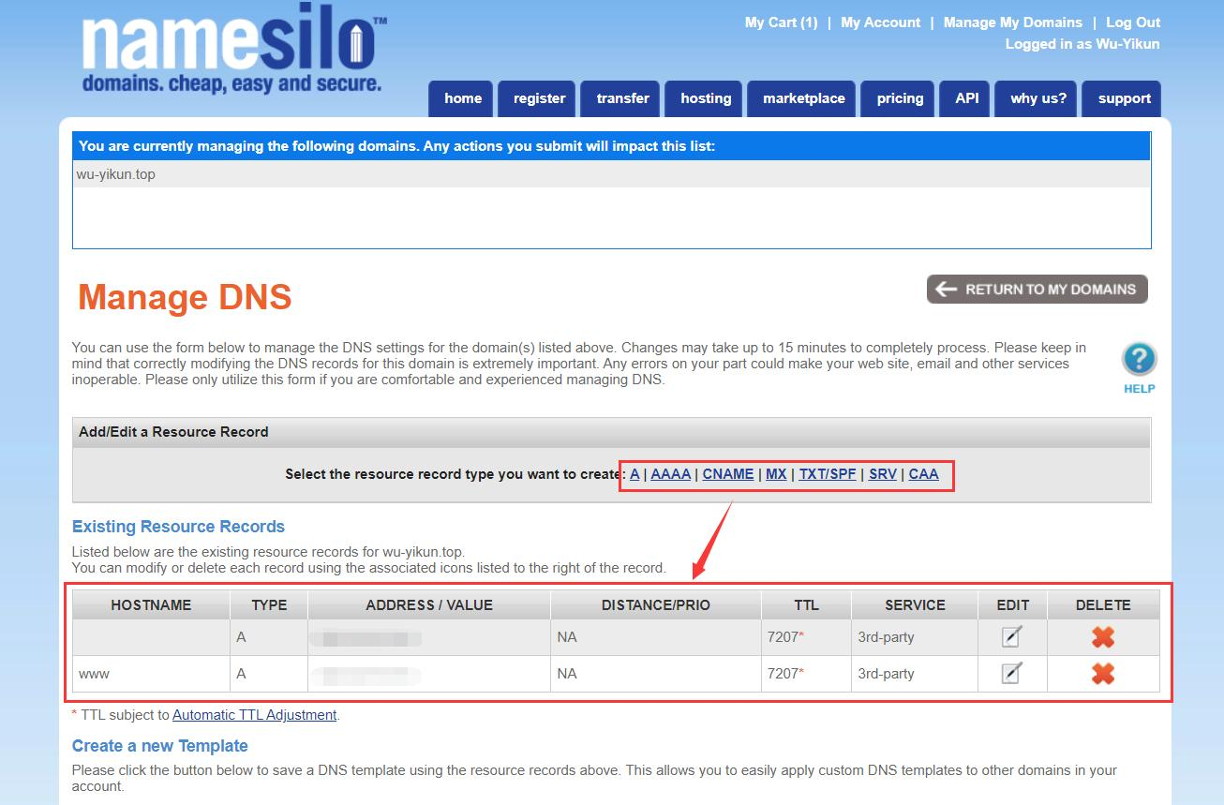The height and width of the screenshot is (805, 1224).
Task: Open Manage My Domains
Action: [x=1012, y=22]
